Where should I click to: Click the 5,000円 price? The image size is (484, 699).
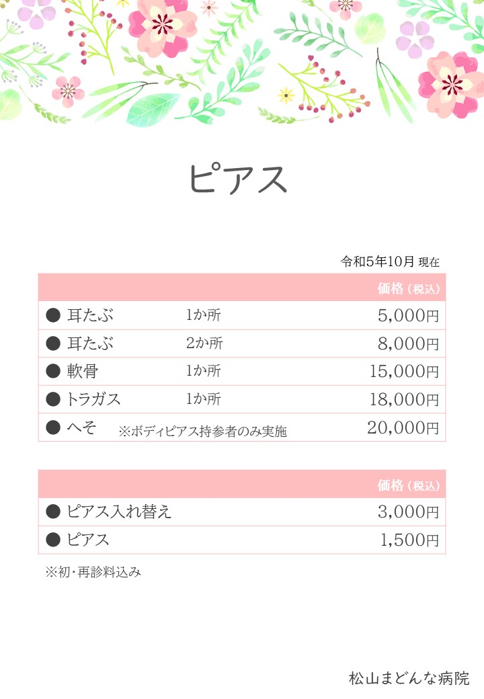coord(408,316)
